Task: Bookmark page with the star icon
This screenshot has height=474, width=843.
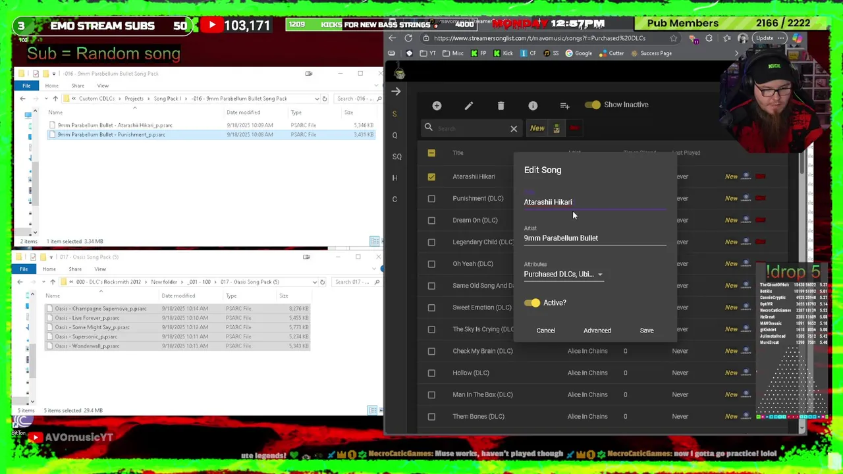Action: click(x=673, y=38)
